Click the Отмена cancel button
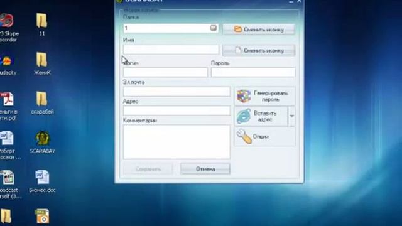402x226 pixels. pyautogui.click(x=205, y=169)
